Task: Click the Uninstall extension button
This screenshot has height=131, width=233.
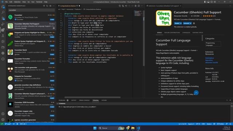Action: tap(186, 23)
